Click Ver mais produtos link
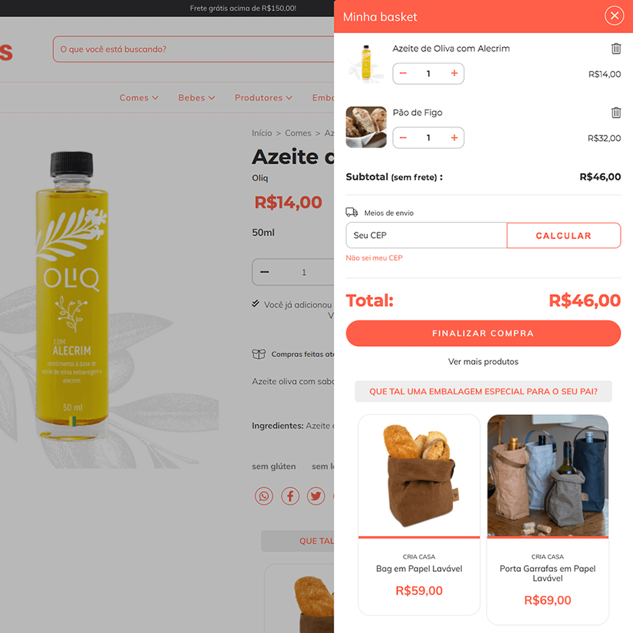Viewport: 633px width, 633px height. [x=483, y=361]
